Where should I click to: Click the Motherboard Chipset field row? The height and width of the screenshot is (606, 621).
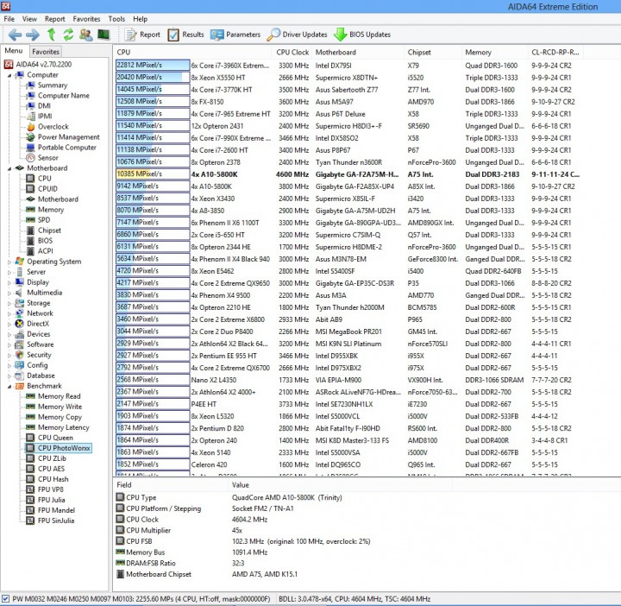pos(283,574)
